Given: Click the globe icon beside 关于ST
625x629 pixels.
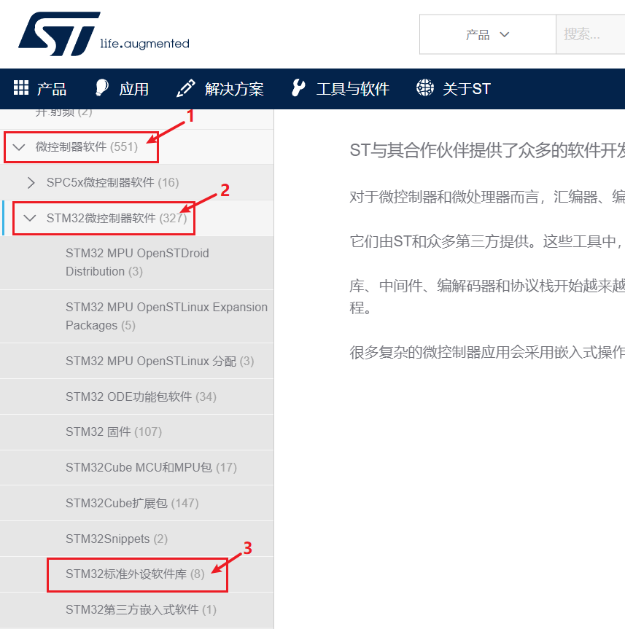Looking at the screenshot, I should coord(425,87).
